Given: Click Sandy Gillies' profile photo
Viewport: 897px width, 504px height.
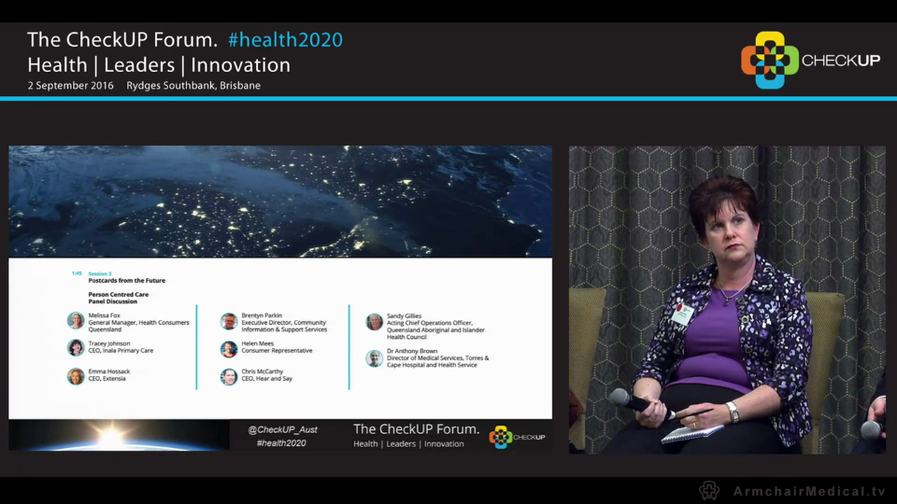Looking at the screenshot, I should pos(374,322).
